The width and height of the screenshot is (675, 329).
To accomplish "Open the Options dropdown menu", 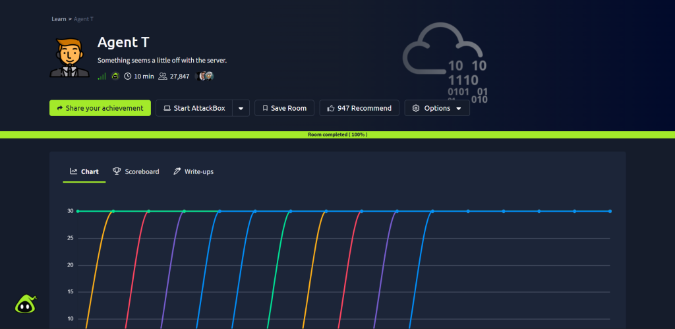I will 436,108.
